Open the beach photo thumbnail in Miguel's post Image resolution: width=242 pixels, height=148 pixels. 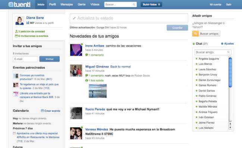[x=98, y=91]
